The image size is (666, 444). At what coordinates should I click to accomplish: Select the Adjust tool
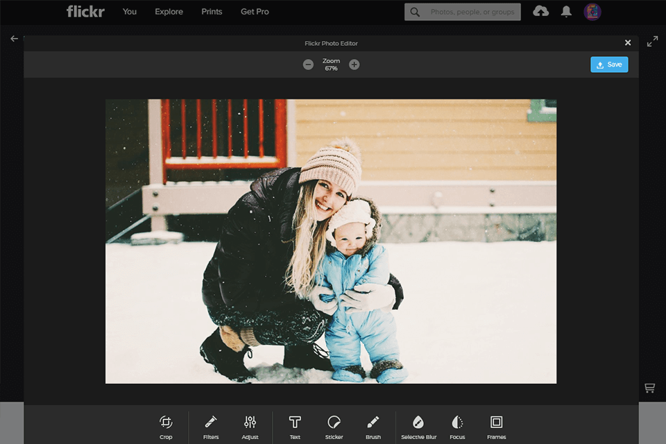(250, 426)
